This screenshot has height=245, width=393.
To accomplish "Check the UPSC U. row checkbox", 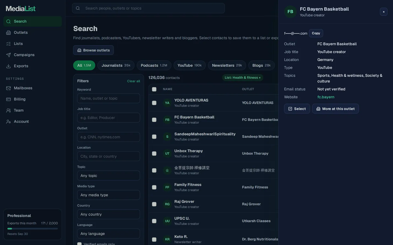I will tap(154, 221).
